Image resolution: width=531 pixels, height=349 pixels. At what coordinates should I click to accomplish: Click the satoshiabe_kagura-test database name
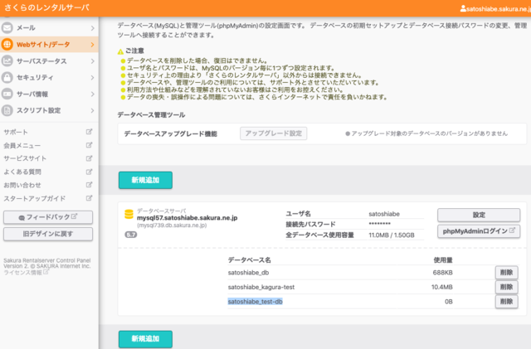(x=261, y=287)
